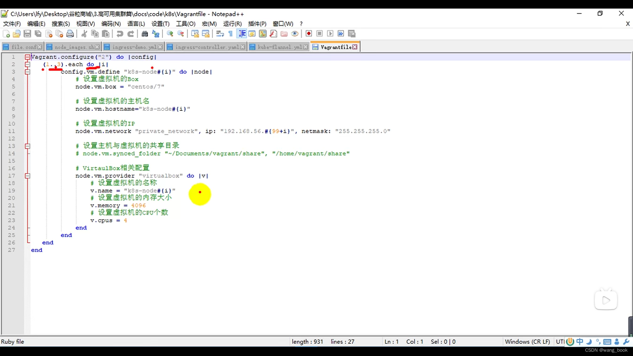Open the 搜索(S) menu
633x356 pixels.
click(x=61, y=24)
